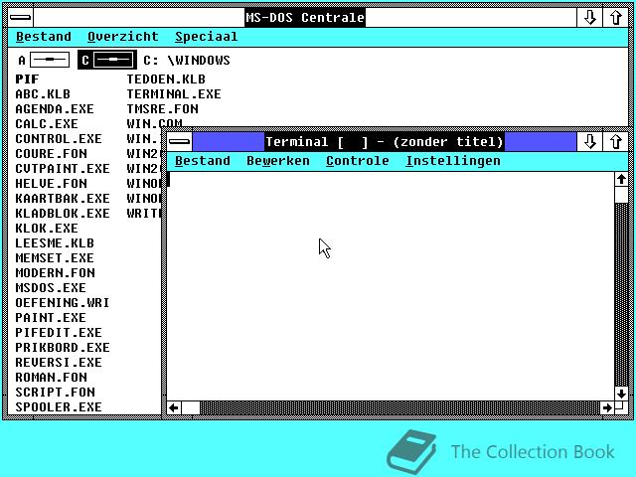Open the MS-DOS Centrale system menu box
The width and height of the screenshot is (636, 477).
tap(20, 18)
